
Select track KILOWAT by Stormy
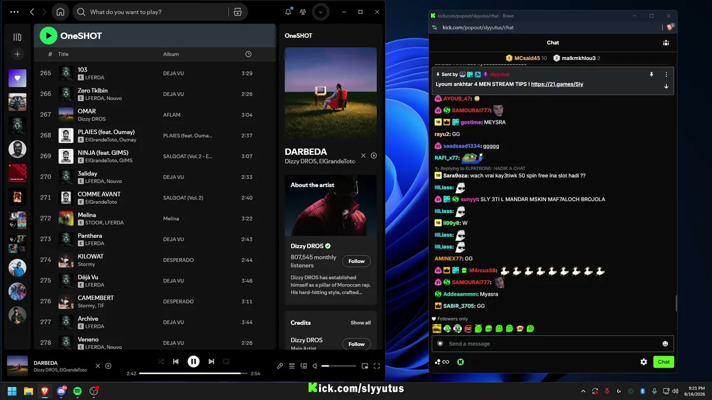pyautogui.click(x=155, y=260)
